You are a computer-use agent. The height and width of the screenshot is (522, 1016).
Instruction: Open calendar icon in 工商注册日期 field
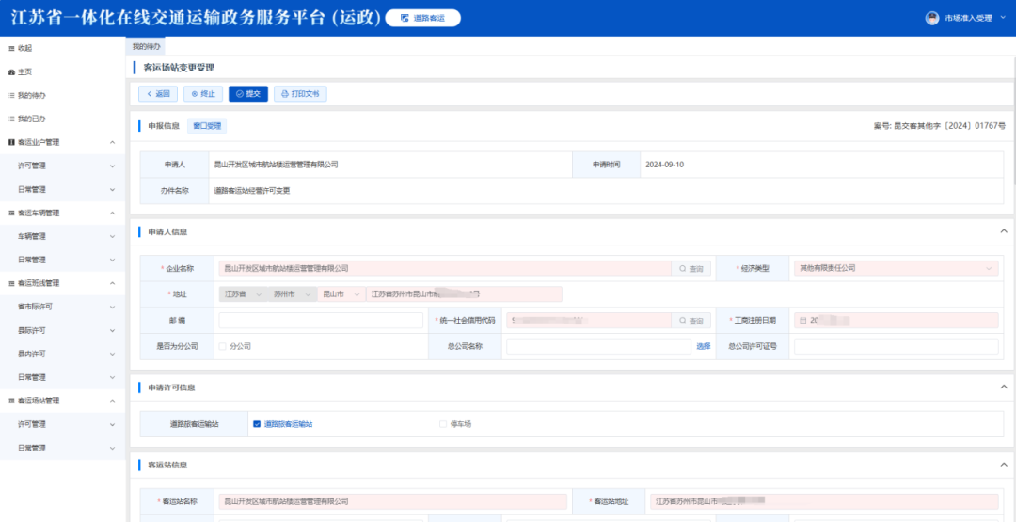click(803, 321)
